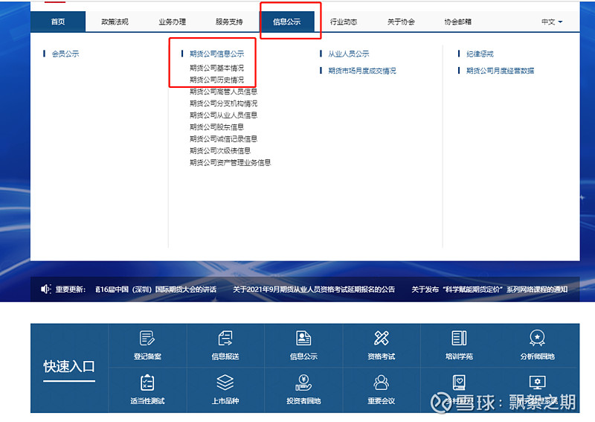The image size is (595, 422).
Task: Click the 上市品种 text label
Action: click(x=225, y=400)
